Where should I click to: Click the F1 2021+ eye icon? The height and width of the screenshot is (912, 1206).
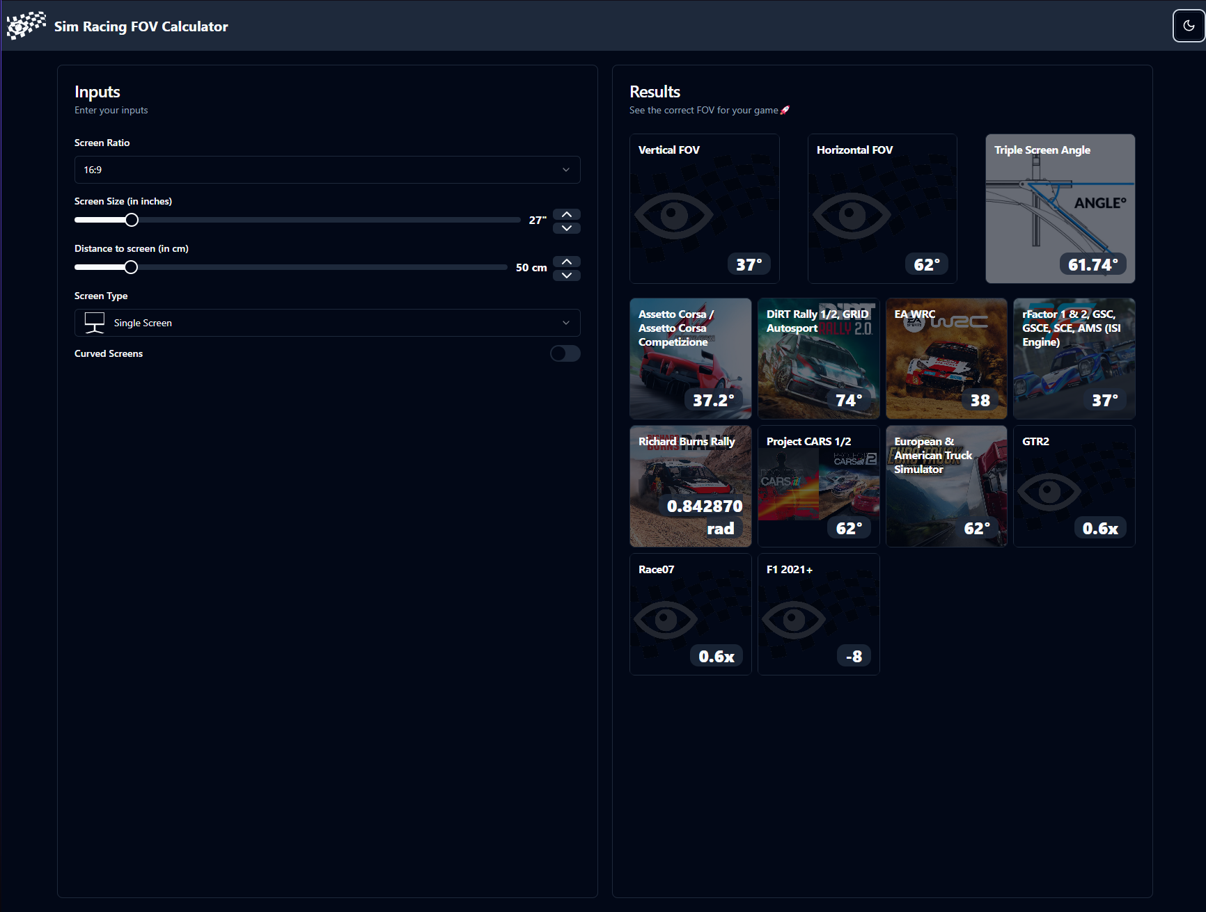pyautogui.click(x=794, y=619)
